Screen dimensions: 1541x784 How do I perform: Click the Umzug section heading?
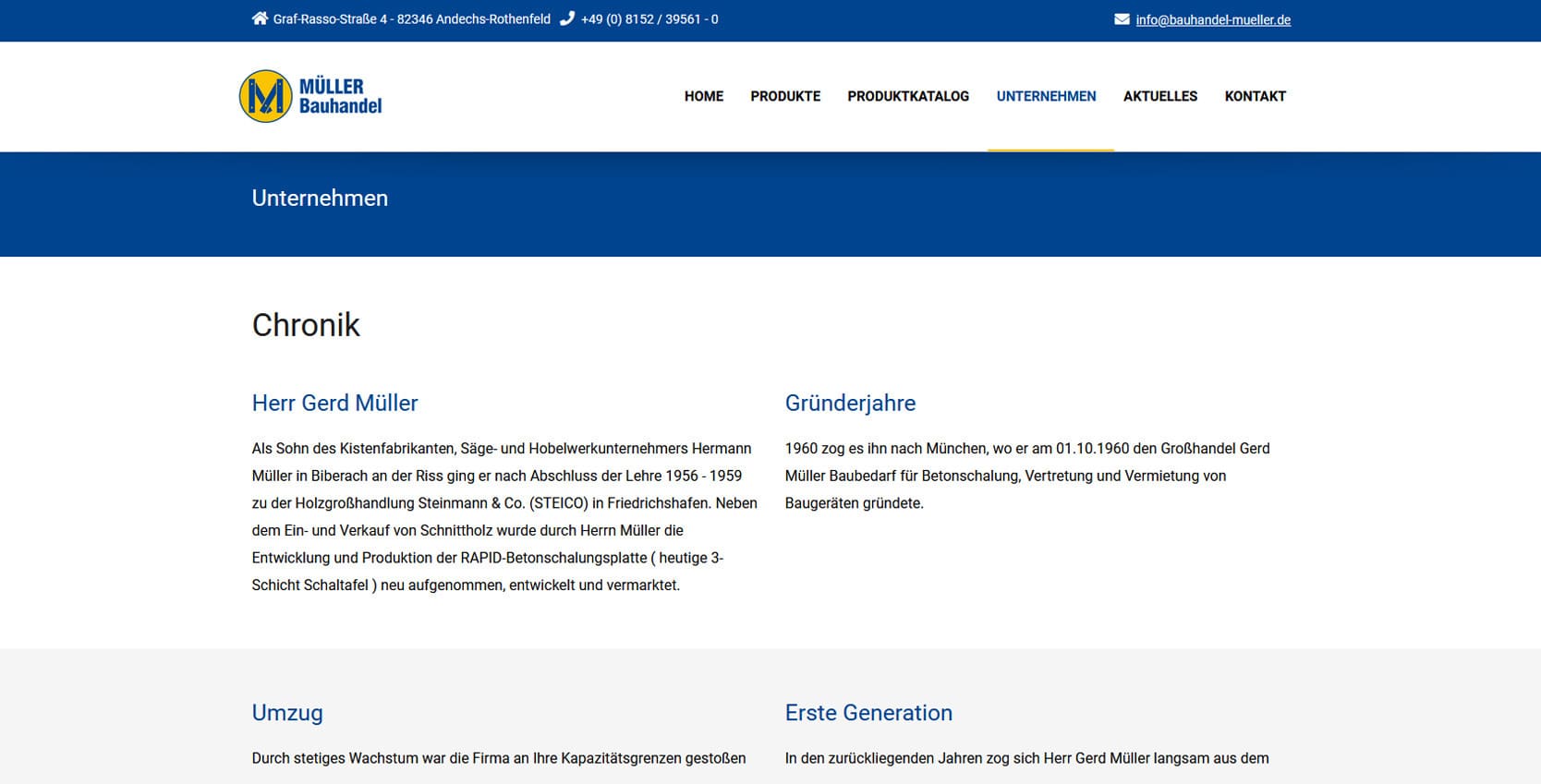click(287, 713)
